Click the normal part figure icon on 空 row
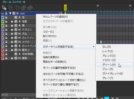The height and width of the screenshot is (99, 134). (x=20, y=17)
